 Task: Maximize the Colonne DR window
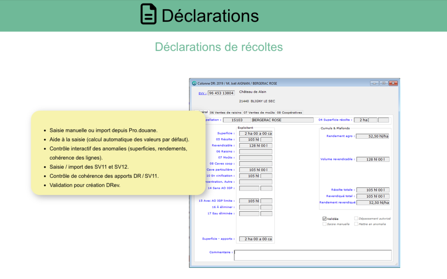pos(384,83)
